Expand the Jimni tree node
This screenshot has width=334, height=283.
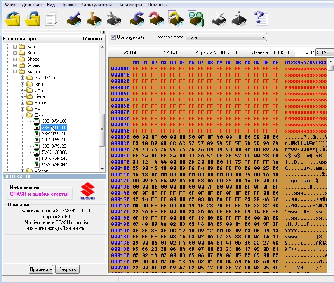click(x=22, y=90)
